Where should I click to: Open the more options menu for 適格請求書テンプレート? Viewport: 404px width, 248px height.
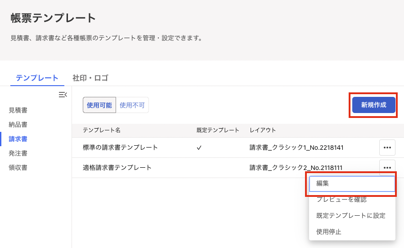coord(387,167)
